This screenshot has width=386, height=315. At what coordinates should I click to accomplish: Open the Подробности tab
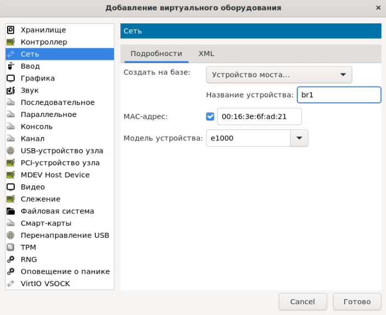pyautogui.click(x=156, y=54)
